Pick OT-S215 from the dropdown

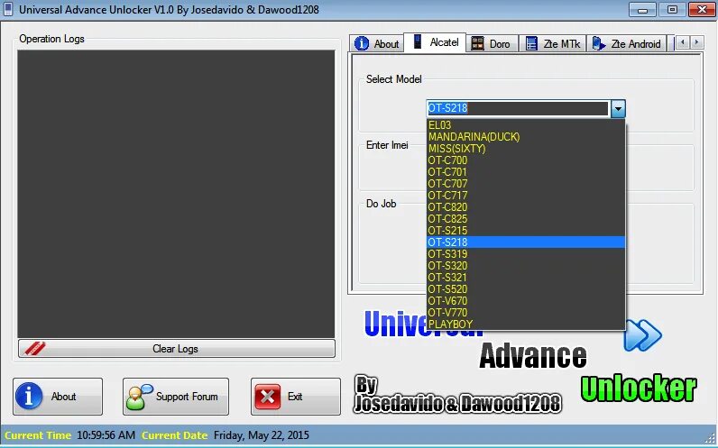(526, 230)
